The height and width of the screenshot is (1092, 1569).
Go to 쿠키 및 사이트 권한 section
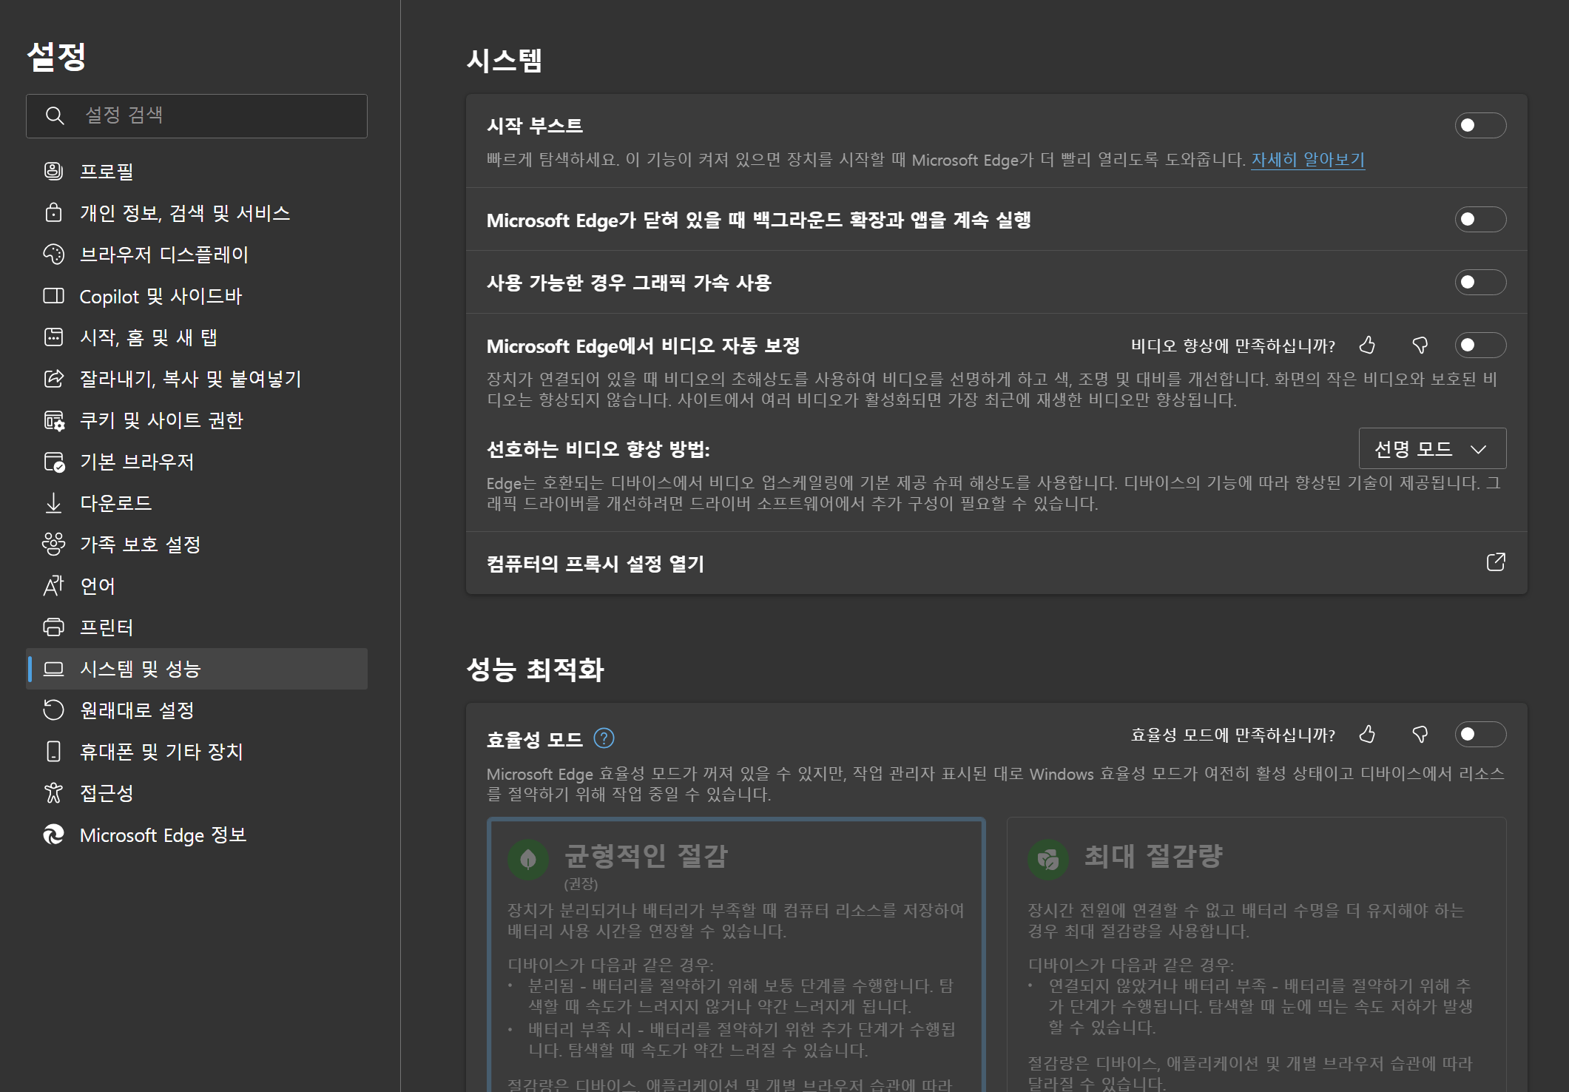161,420
